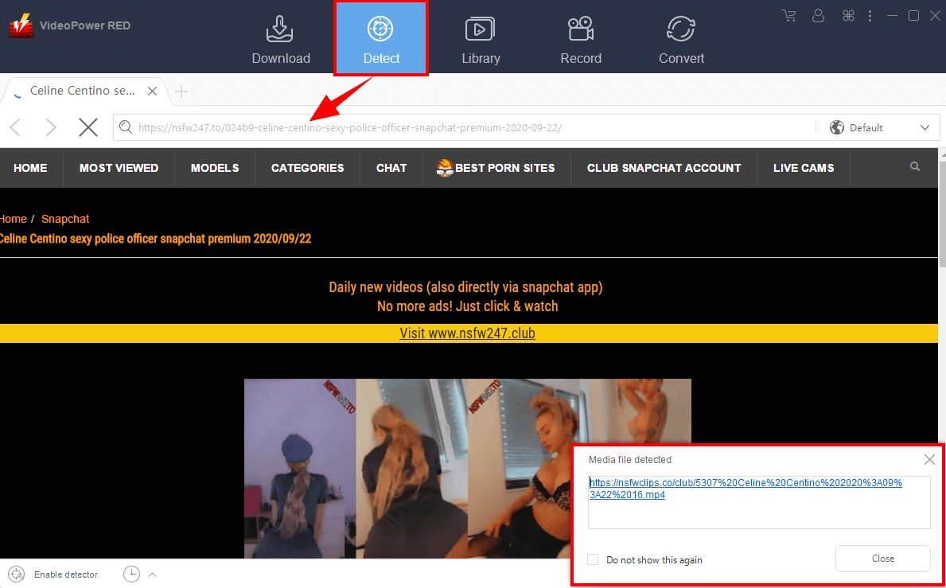
Task: Open the CHAT menu item
Action: pos(391,168)
